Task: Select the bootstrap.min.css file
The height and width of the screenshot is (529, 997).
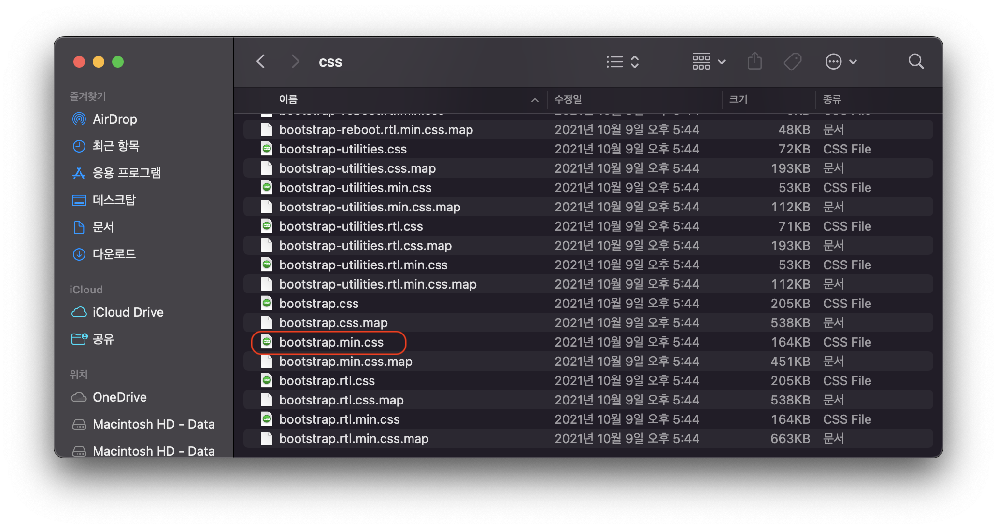Action: tap(331, 342)
